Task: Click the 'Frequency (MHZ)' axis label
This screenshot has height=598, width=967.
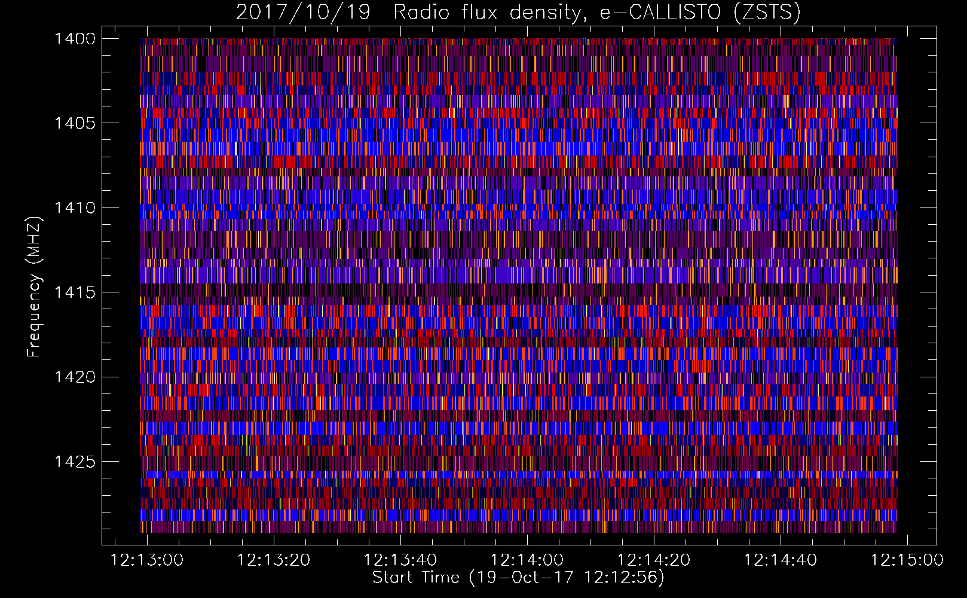Action: click(x=34, y=287)
